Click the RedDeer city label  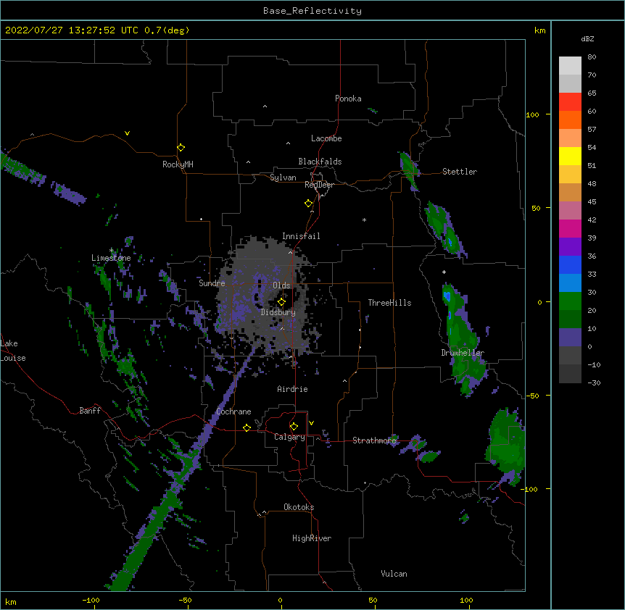point(319,185)
